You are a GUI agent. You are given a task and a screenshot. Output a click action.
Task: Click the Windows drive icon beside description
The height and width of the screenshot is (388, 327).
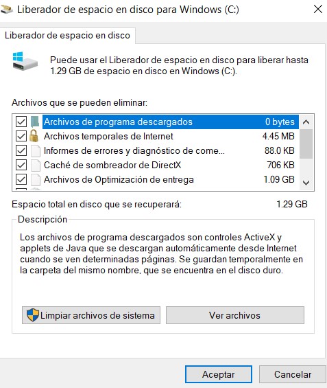25,61
